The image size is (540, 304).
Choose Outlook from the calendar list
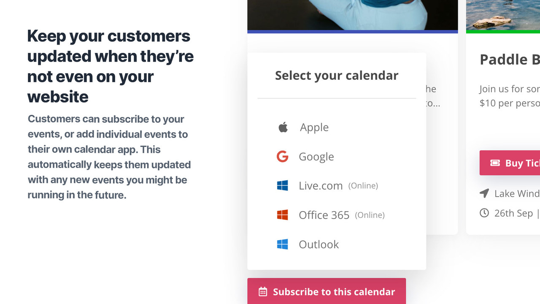coord(319,244)
